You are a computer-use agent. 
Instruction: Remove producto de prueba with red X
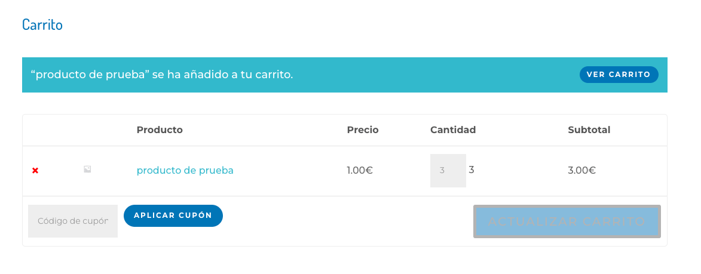pyautogui.click(x=35, y=171)
